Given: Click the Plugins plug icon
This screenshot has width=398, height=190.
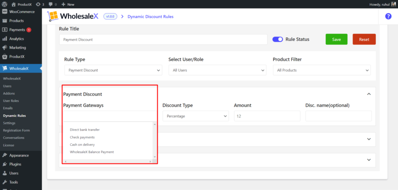Looking at the screenshot, I should tap(5, 164).
